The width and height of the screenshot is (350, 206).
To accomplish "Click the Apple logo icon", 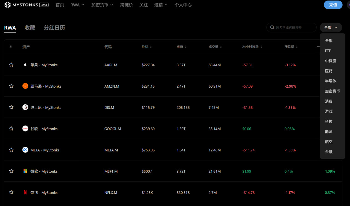I will coord(25,65).
